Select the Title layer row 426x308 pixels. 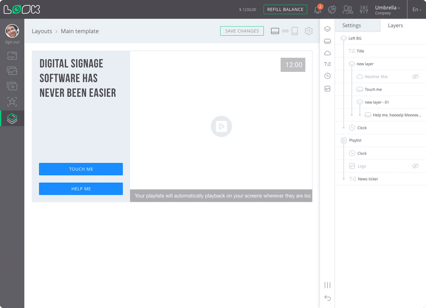[x=380, y=51]
